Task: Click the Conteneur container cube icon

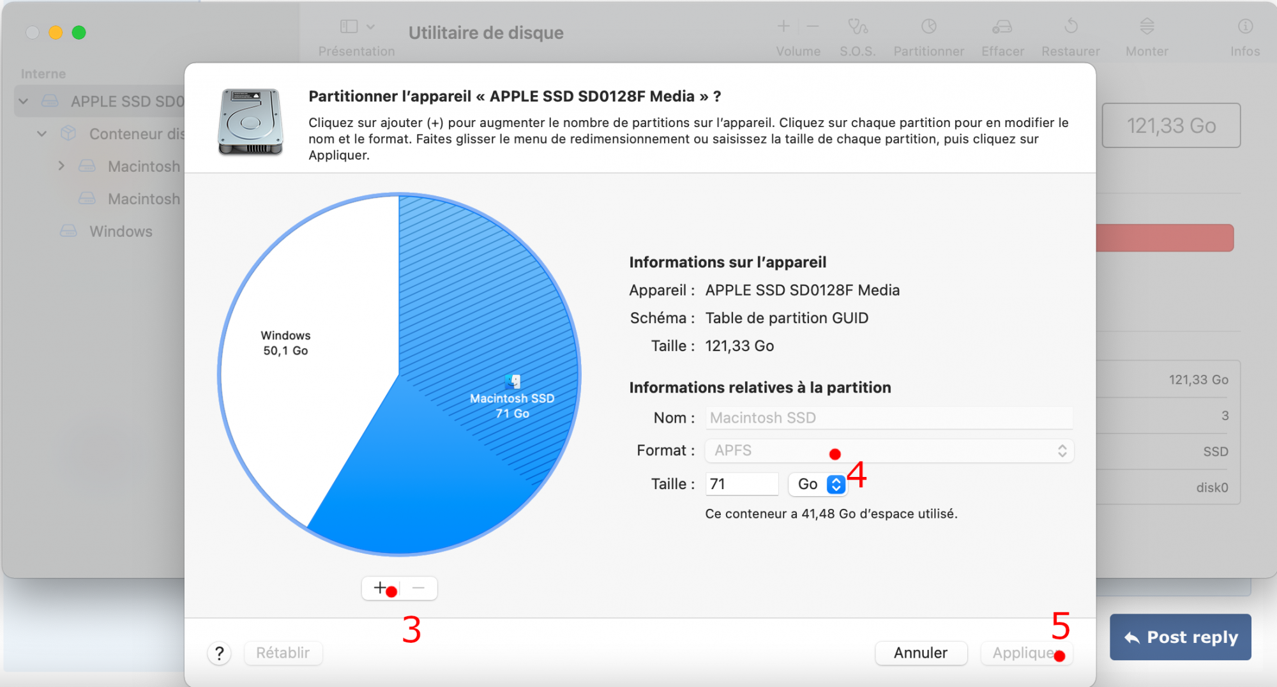Action: pyautogui.click(x=68, y=133)
